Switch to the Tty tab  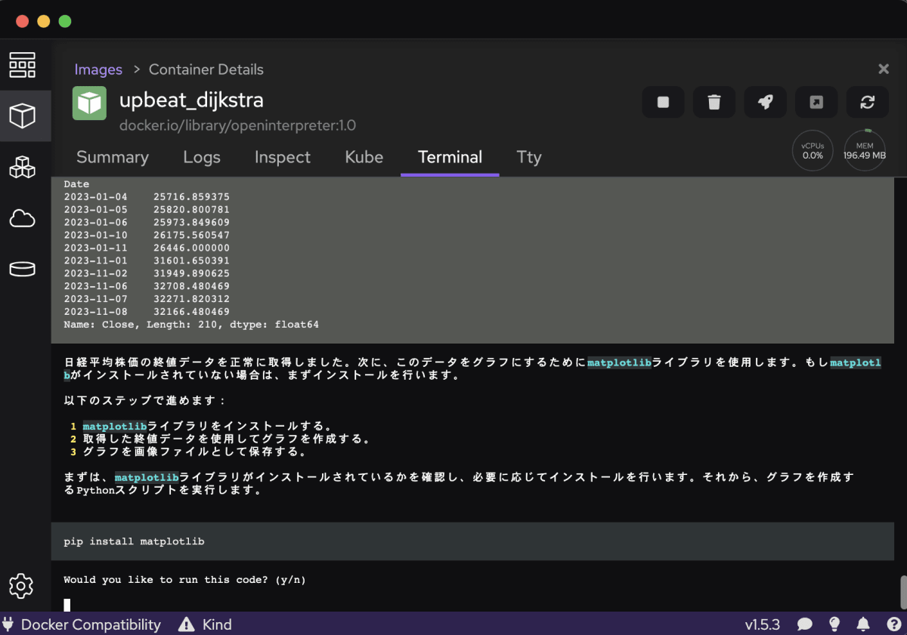point(529,157)
